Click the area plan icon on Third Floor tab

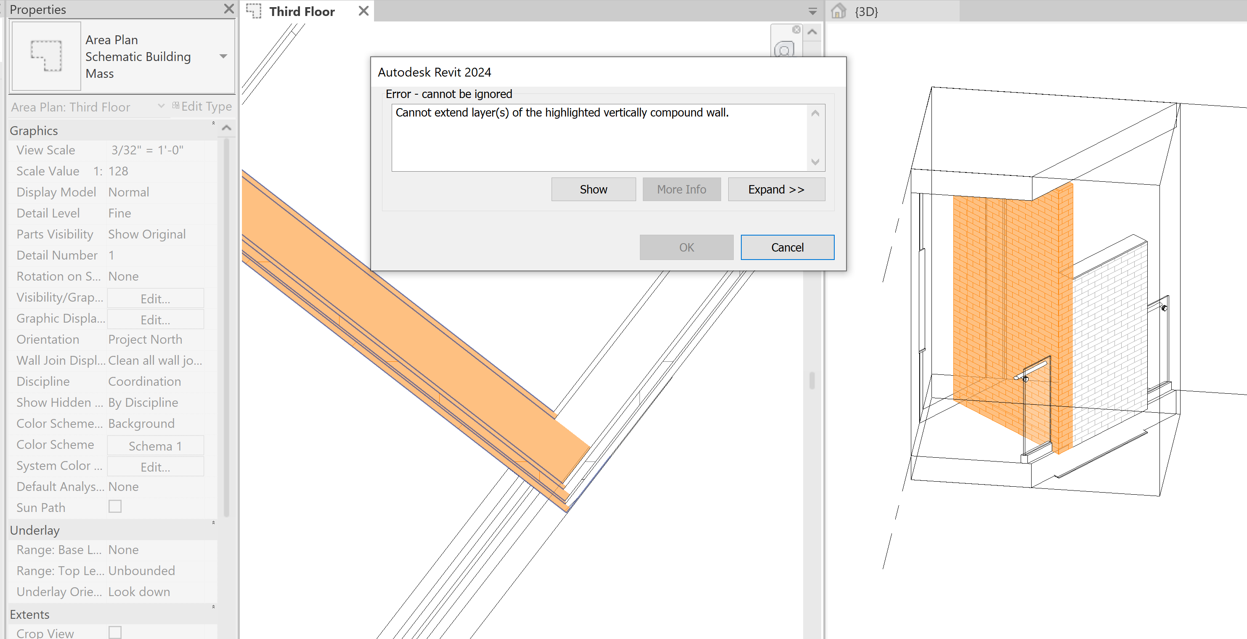pos(254,11)
